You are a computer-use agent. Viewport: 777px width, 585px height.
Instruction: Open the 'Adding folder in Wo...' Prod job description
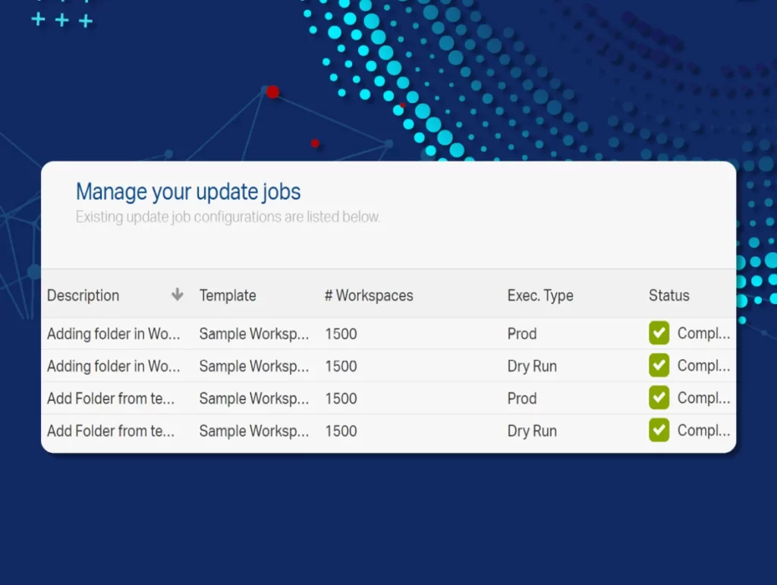point(113,334)
